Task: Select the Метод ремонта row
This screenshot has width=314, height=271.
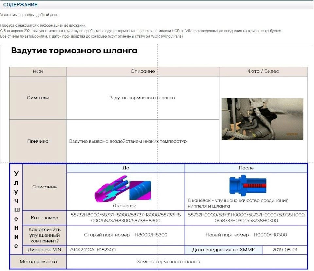Action: [39, 261]
